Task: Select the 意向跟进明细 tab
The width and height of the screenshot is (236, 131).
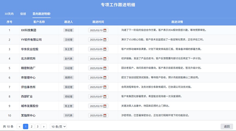Action: pos(41,14)
